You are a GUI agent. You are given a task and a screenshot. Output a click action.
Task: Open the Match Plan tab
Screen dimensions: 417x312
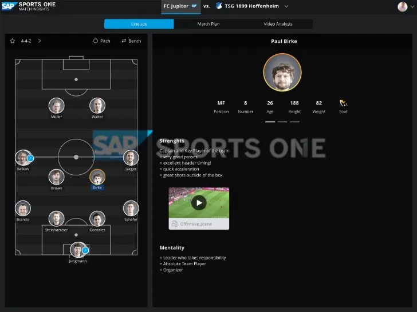[208, 24]
